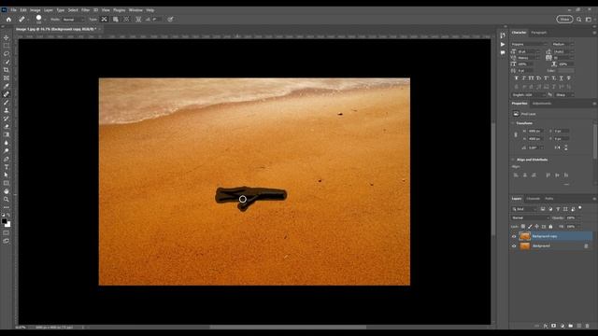This screenshot has height=336, width=598.
Task: Click the Character text Color swatch
Action: 566,71
